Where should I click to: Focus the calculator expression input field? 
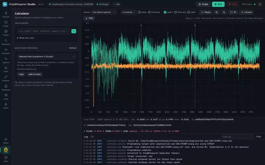[43, 31]
